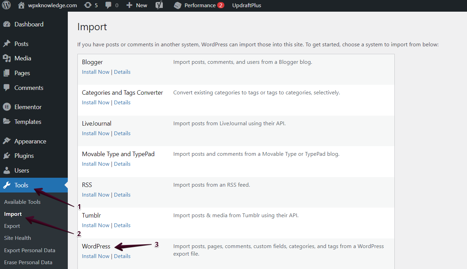This screenshot has height=269, width=467.
Task: Open the Yoast SEO icon in admin bar
Action: coord(159,5)
